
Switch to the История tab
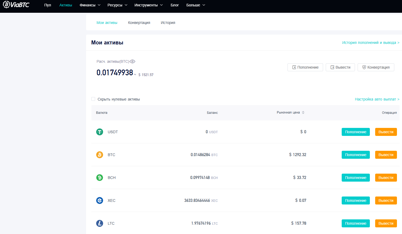(168, 23)
